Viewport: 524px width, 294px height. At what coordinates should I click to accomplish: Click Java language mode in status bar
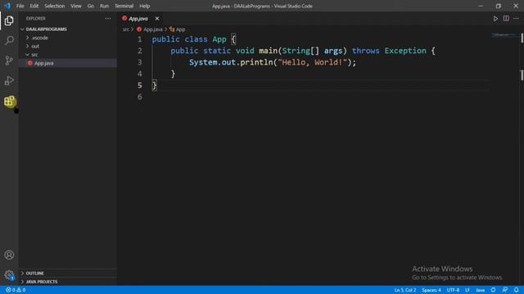[x=480, y=290]
